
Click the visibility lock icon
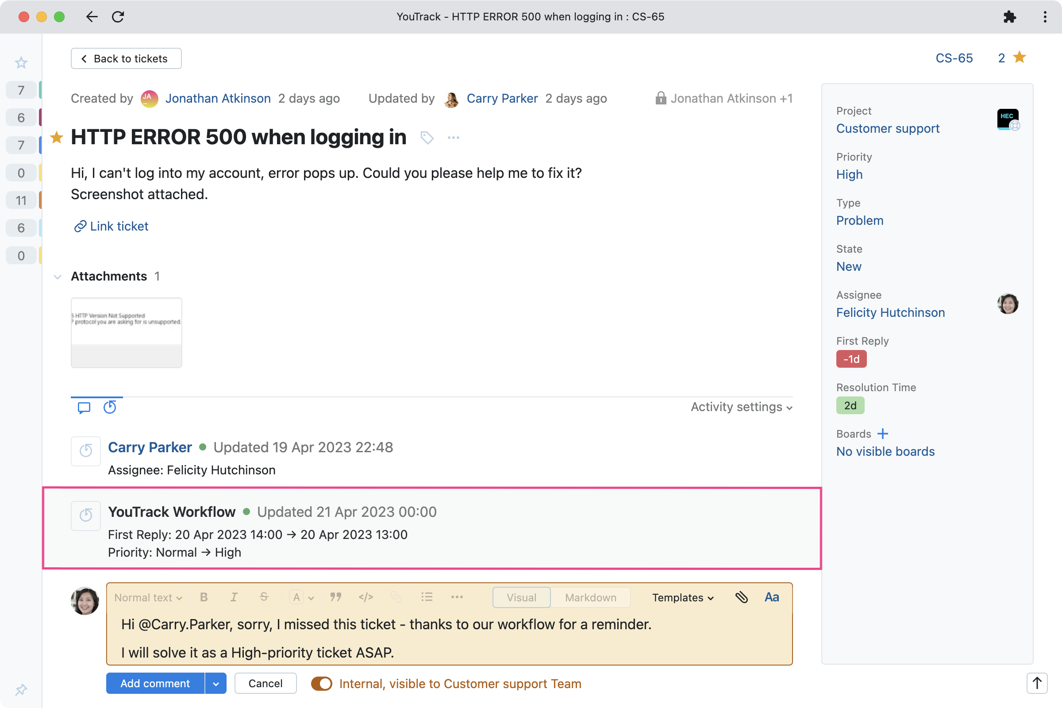coord(661,98)
